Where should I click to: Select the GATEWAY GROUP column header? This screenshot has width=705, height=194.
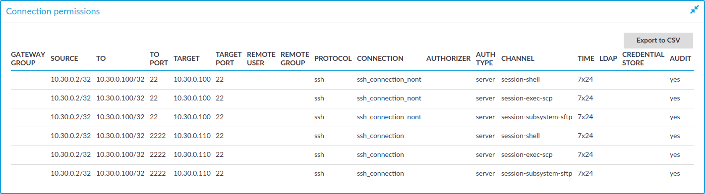(x=28, y=58)
